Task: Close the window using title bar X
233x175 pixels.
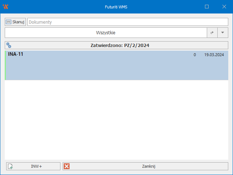Action: pyautogui.click(x=224, y=7)
